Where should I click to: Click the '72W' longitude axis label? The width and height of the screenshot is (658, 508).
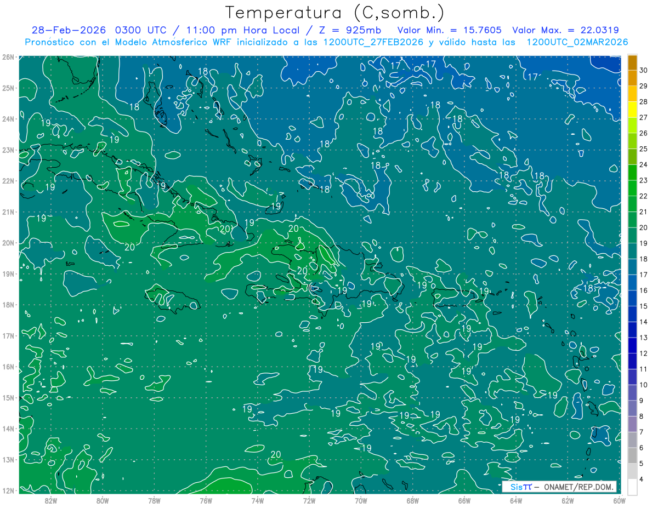[x=309, y=500]
